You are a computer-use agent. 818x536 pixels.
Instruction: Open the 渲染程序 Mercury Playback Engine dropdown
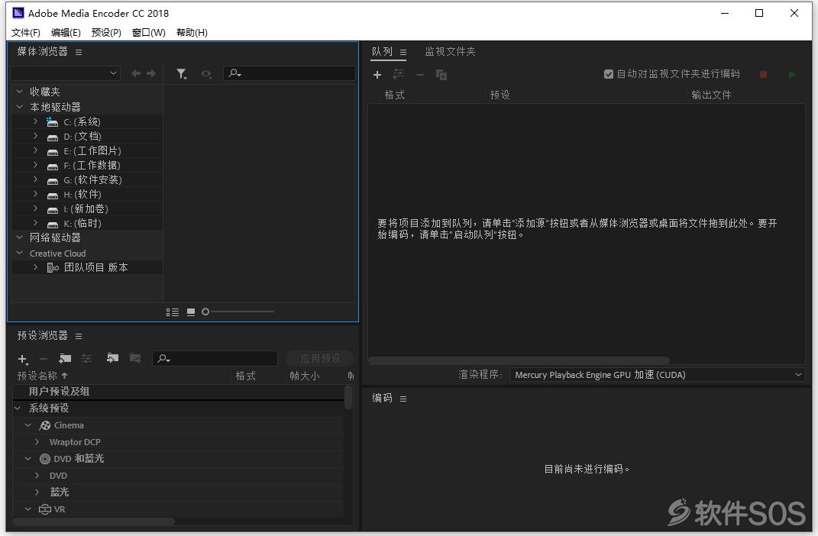658,375
